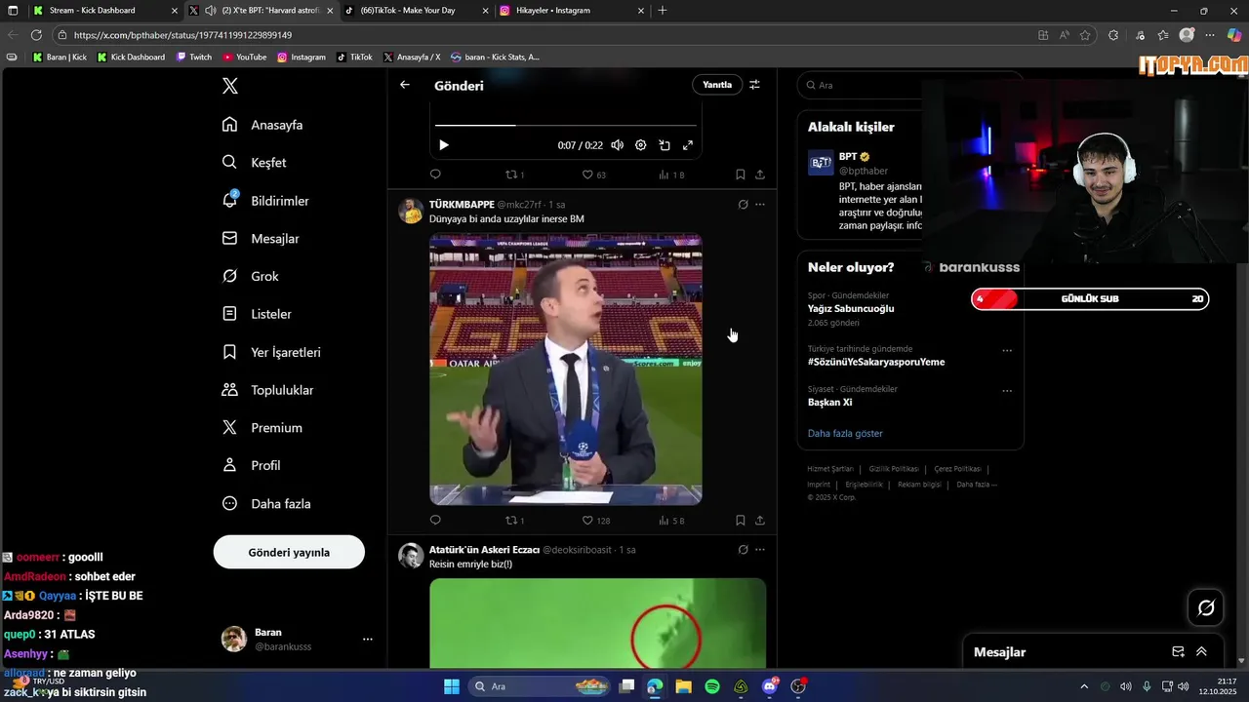This screenshot has width=1249, height=702.
Task: Open Yağız Sabuncuoğlu trend
Action: [x=851, y=308]
